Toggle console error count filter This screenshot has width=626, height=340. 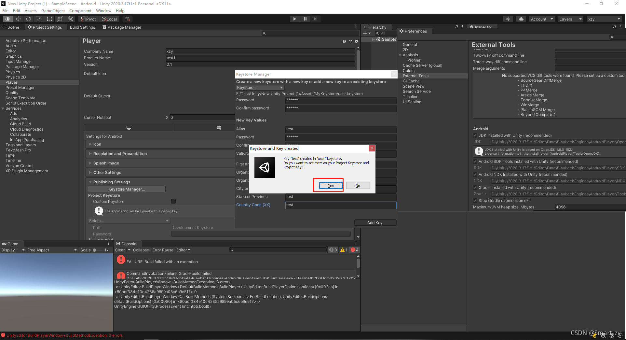click(355, 250)
